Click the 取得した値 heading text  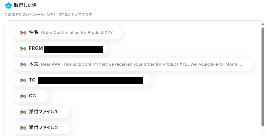[25, 5]
